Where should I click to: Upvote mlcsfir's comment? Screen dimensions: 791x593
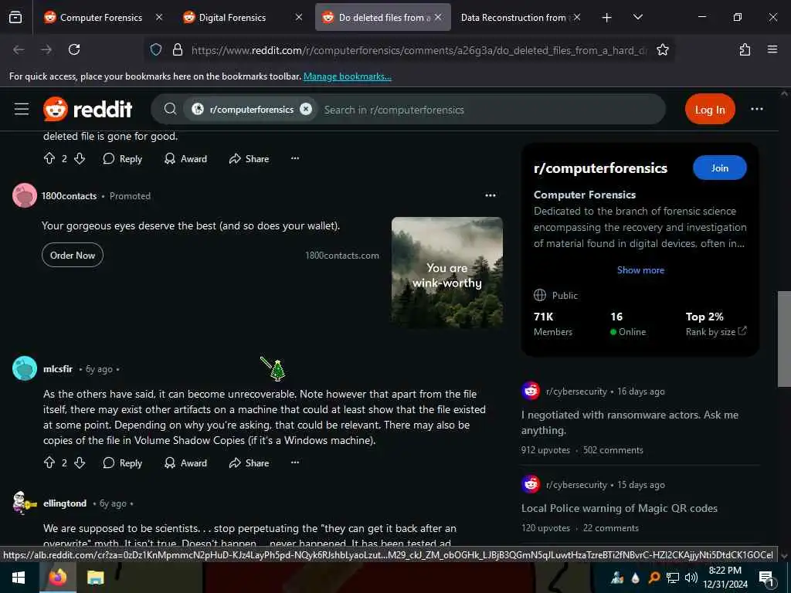click(x=49, y=463)
